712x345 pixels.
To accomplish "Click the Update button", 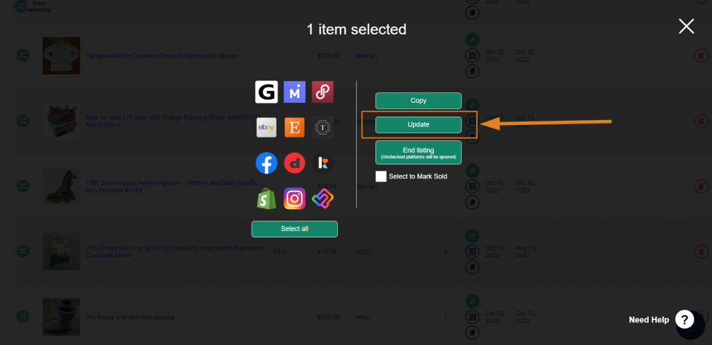I will 418,125.
